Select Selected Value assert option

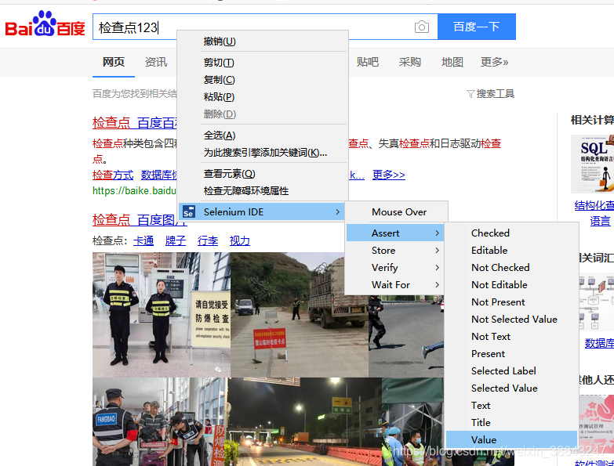pyautogui.click(x=511, y=388)
